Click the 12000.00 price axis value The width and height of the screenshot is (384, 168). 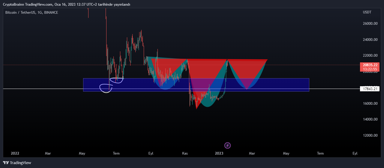coord(370,135)
